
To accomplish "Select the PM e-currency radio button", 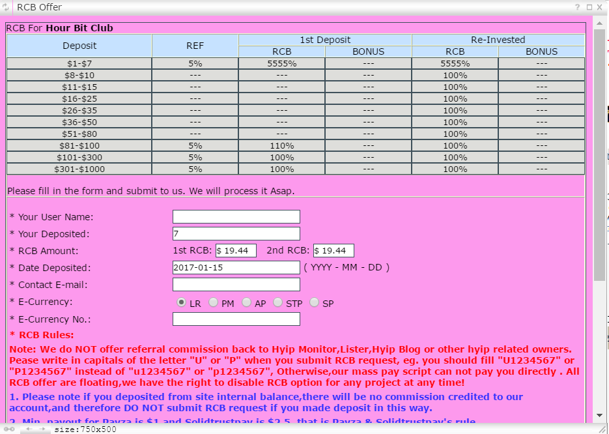I will tap(213, 302).
